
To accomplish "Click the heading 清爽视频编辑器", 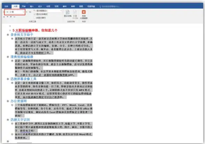I will (x=22, y=57).
